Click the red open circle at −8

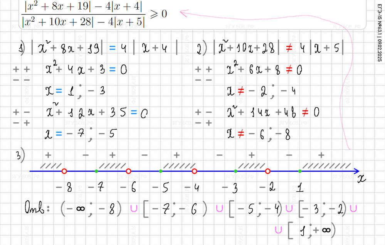click(x=64, y=171)
